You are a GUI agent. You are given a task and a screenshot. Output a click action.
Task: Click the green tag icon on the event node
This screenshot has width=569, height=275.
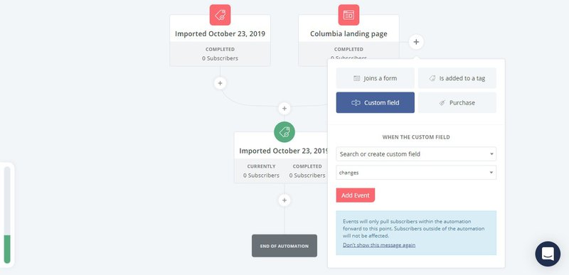pos(284,132)
